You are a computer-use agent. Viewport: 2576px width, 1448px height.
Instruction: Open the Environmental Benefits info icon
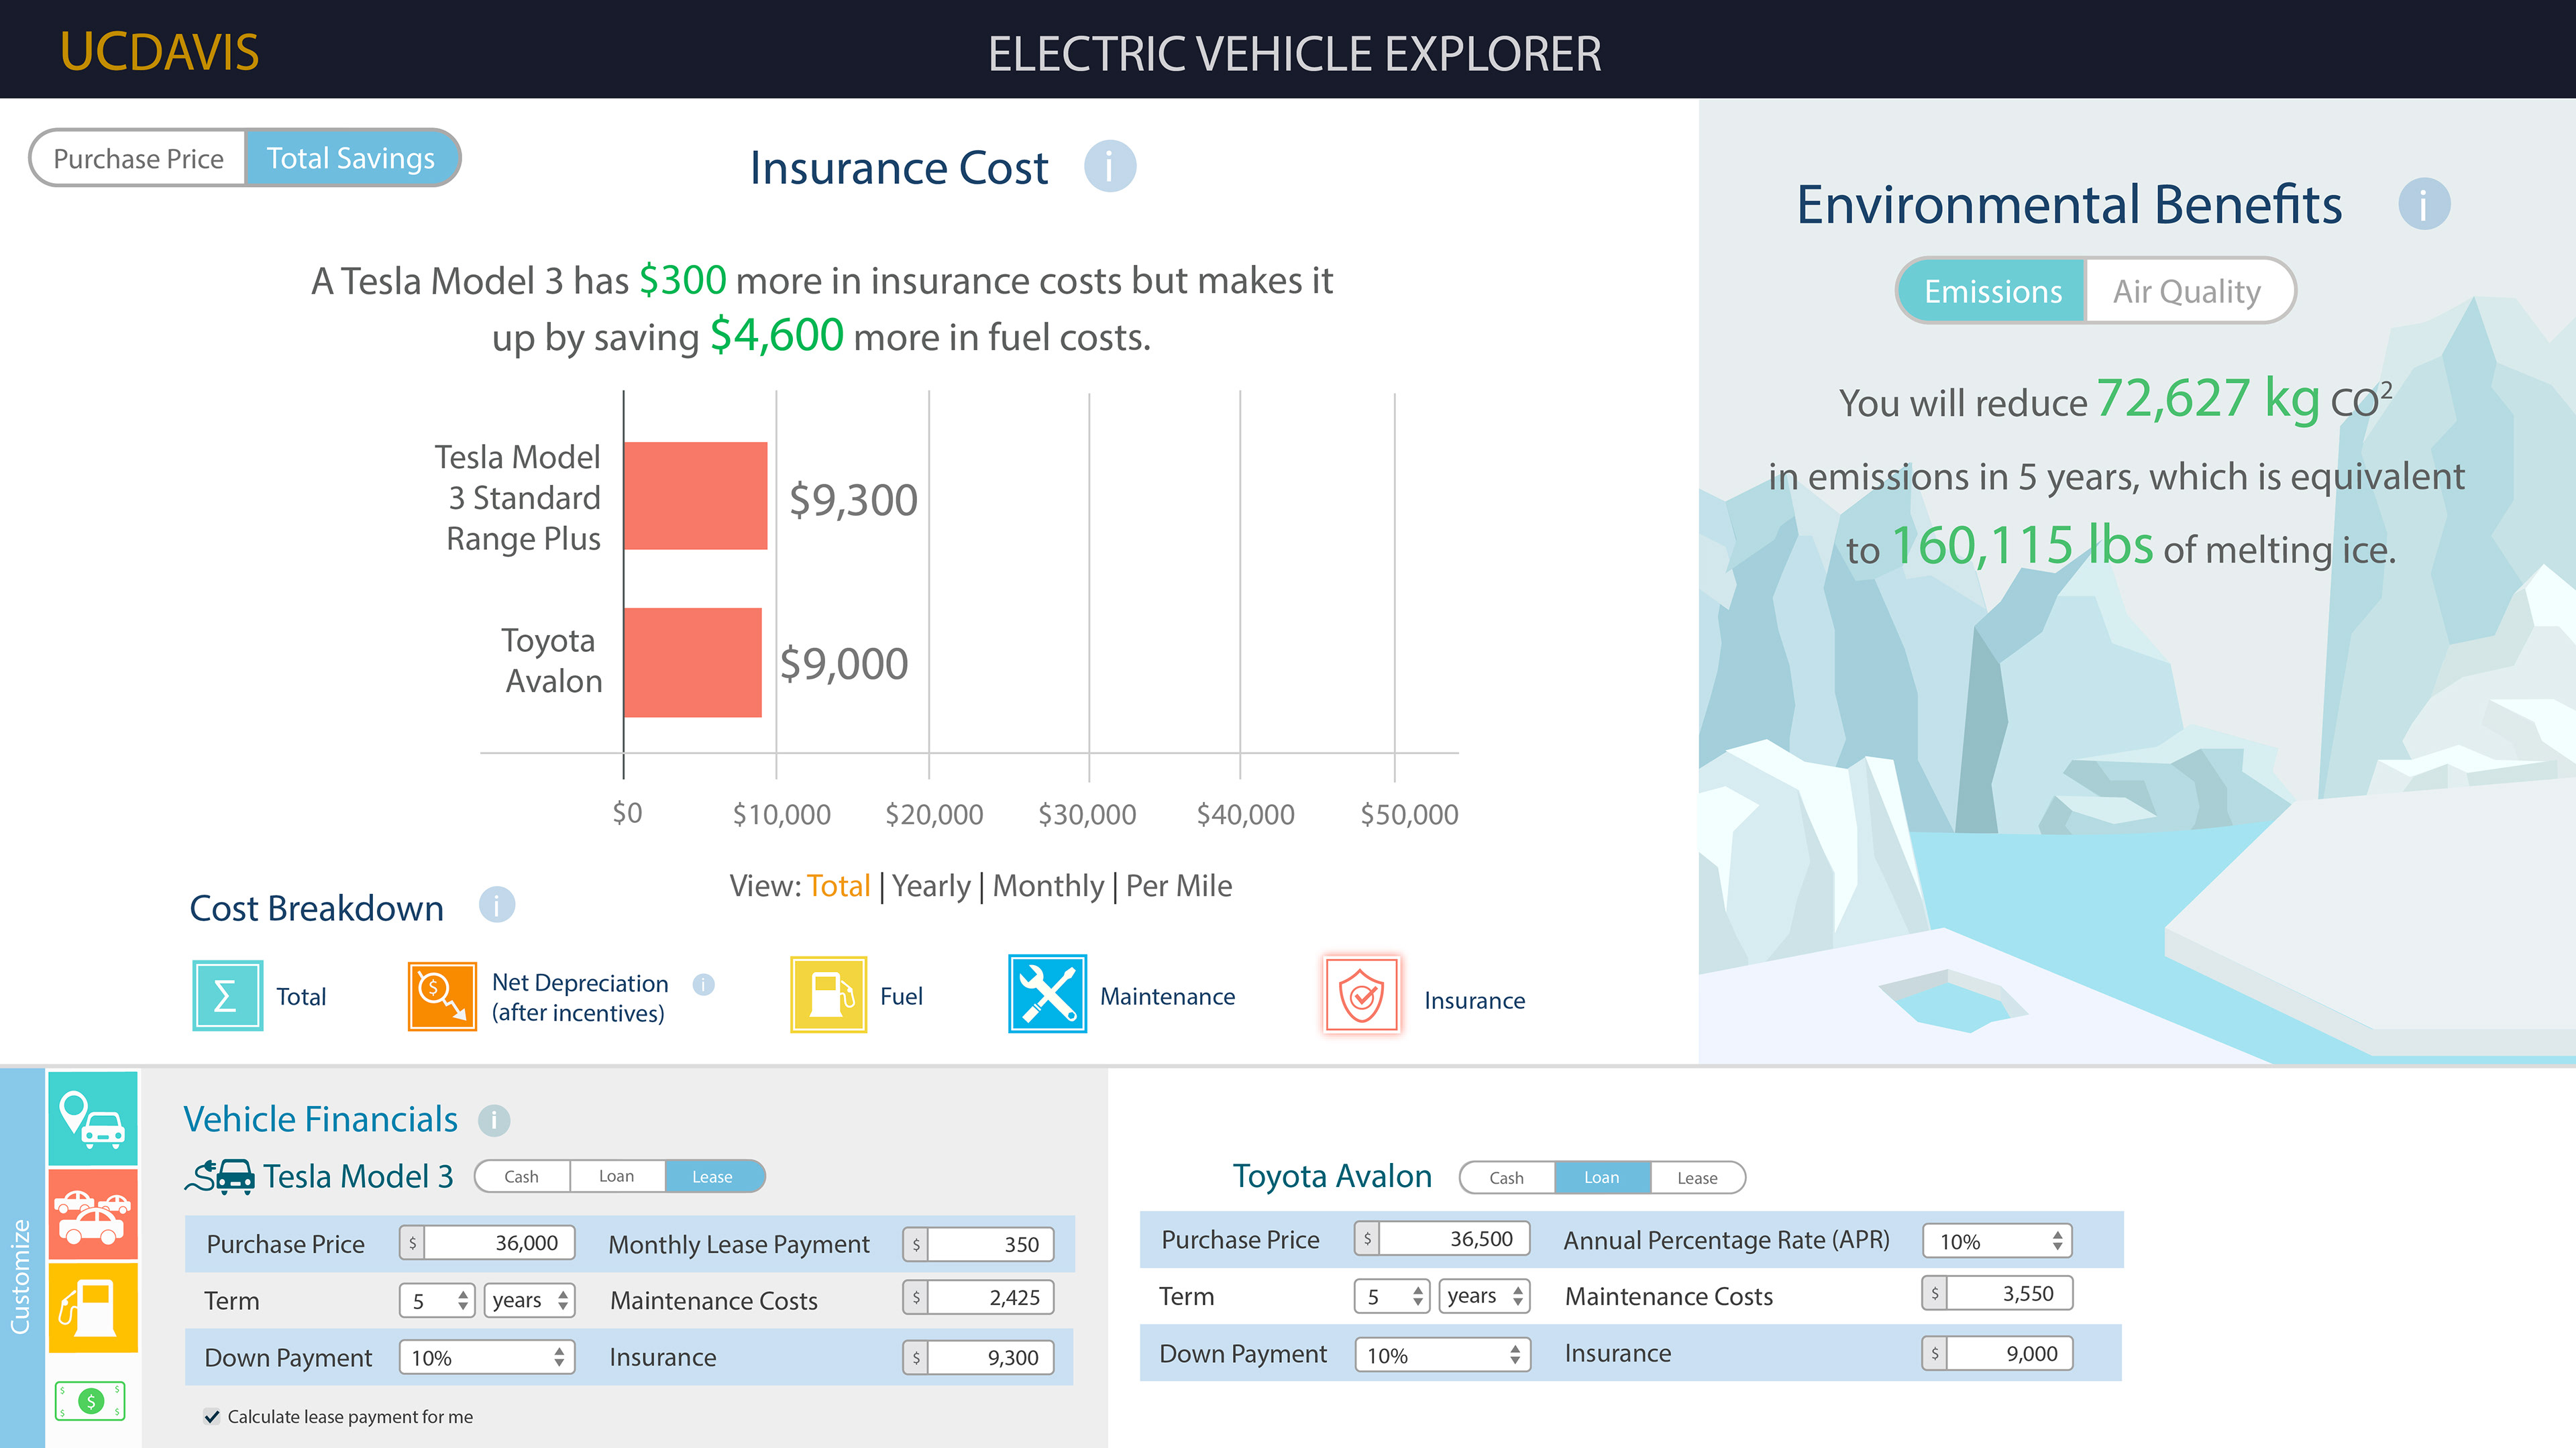[2424, 204]
